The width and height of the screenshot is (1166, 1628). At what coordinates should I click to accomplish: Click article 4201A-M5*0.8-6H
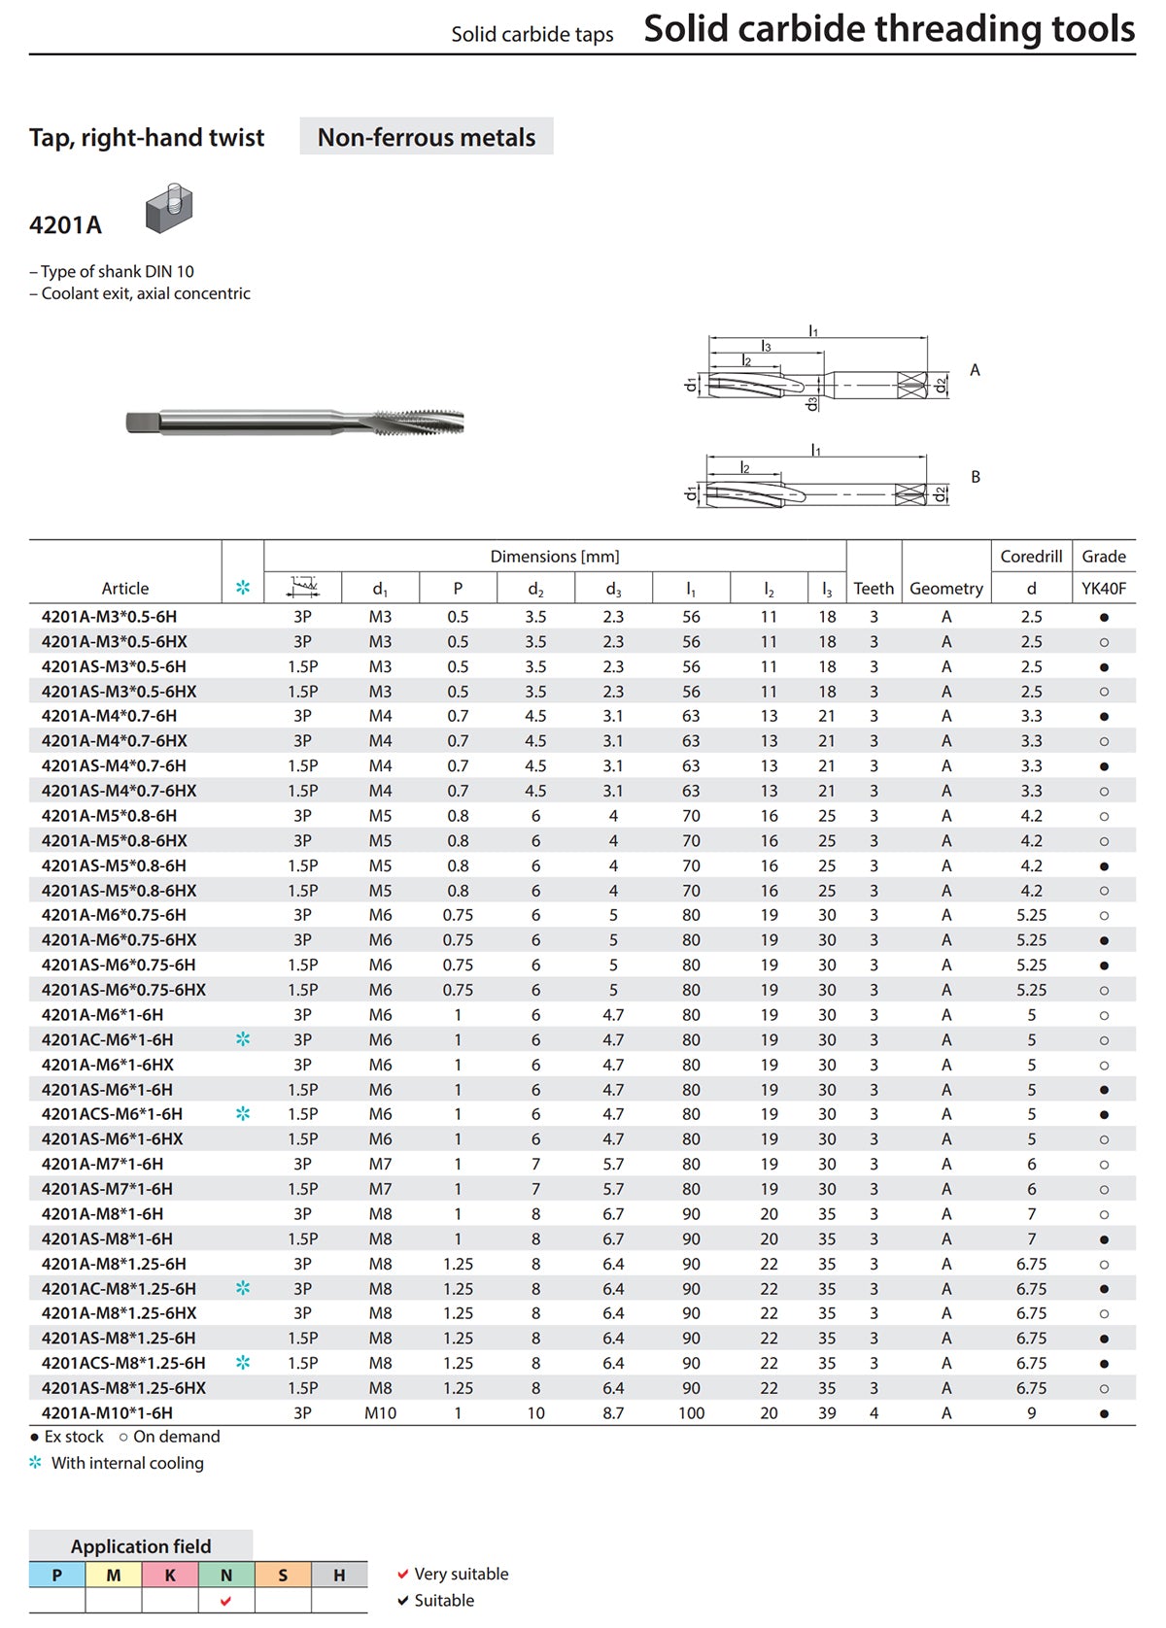tap(109, 816)
